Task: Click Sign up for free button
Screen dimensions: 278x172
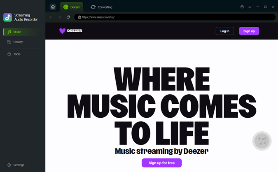Action: (161, 163)
